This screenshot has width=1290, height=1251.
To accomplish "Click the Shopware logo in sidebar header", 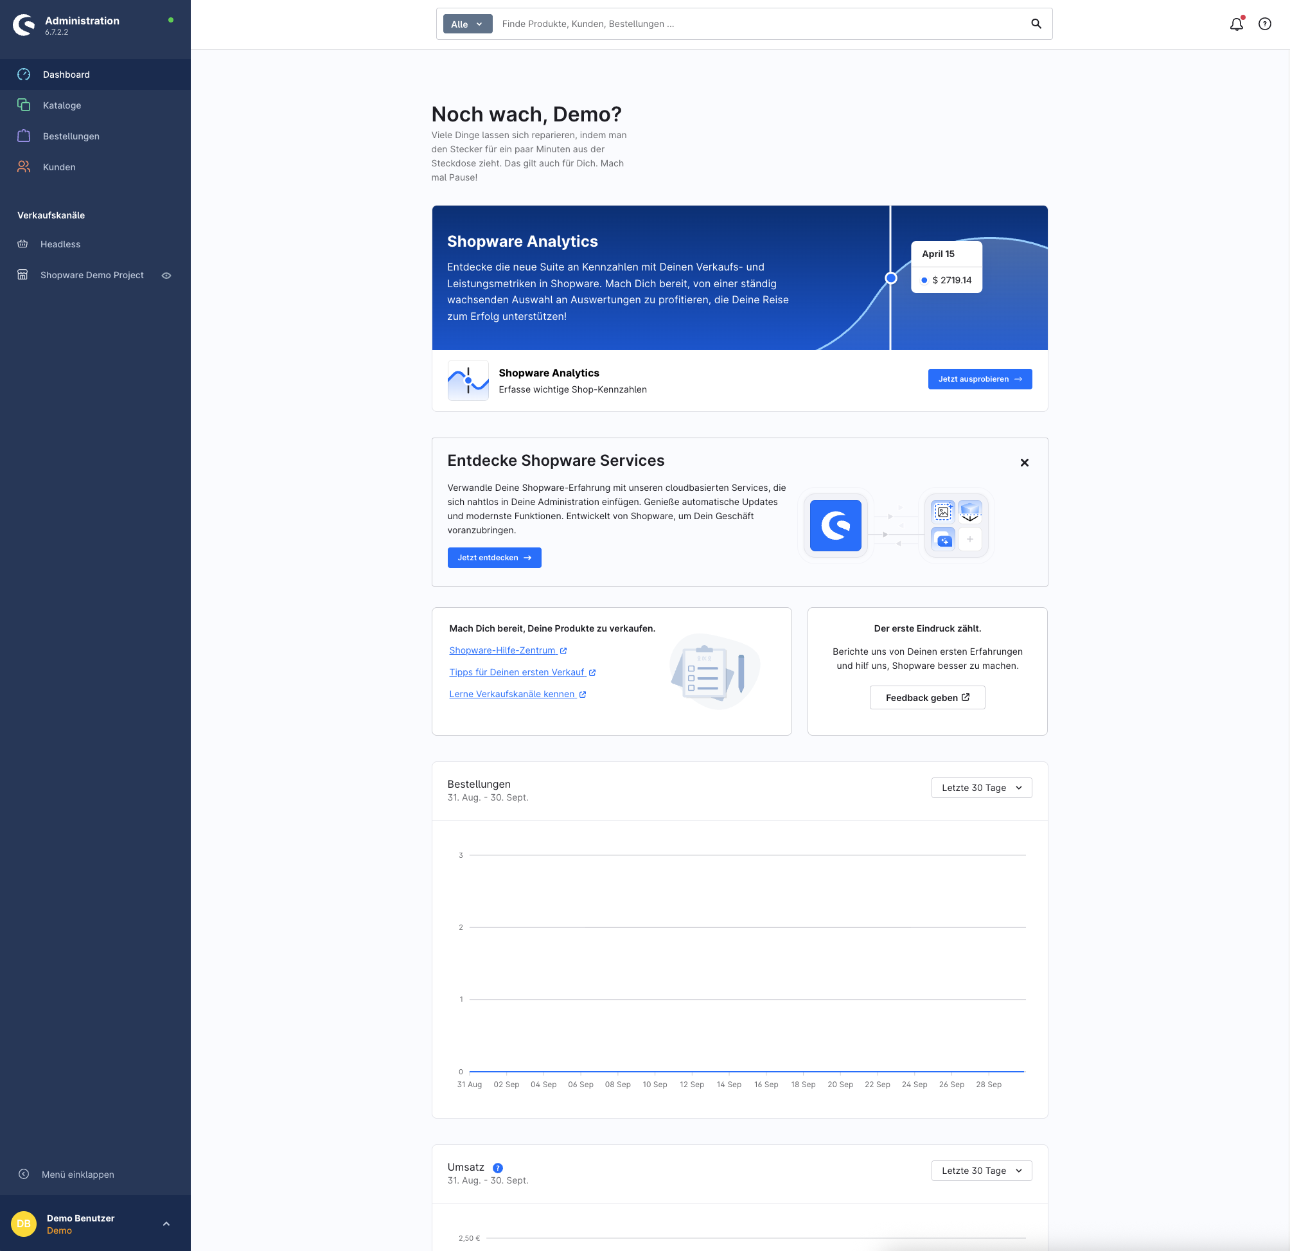I will 24,25.
